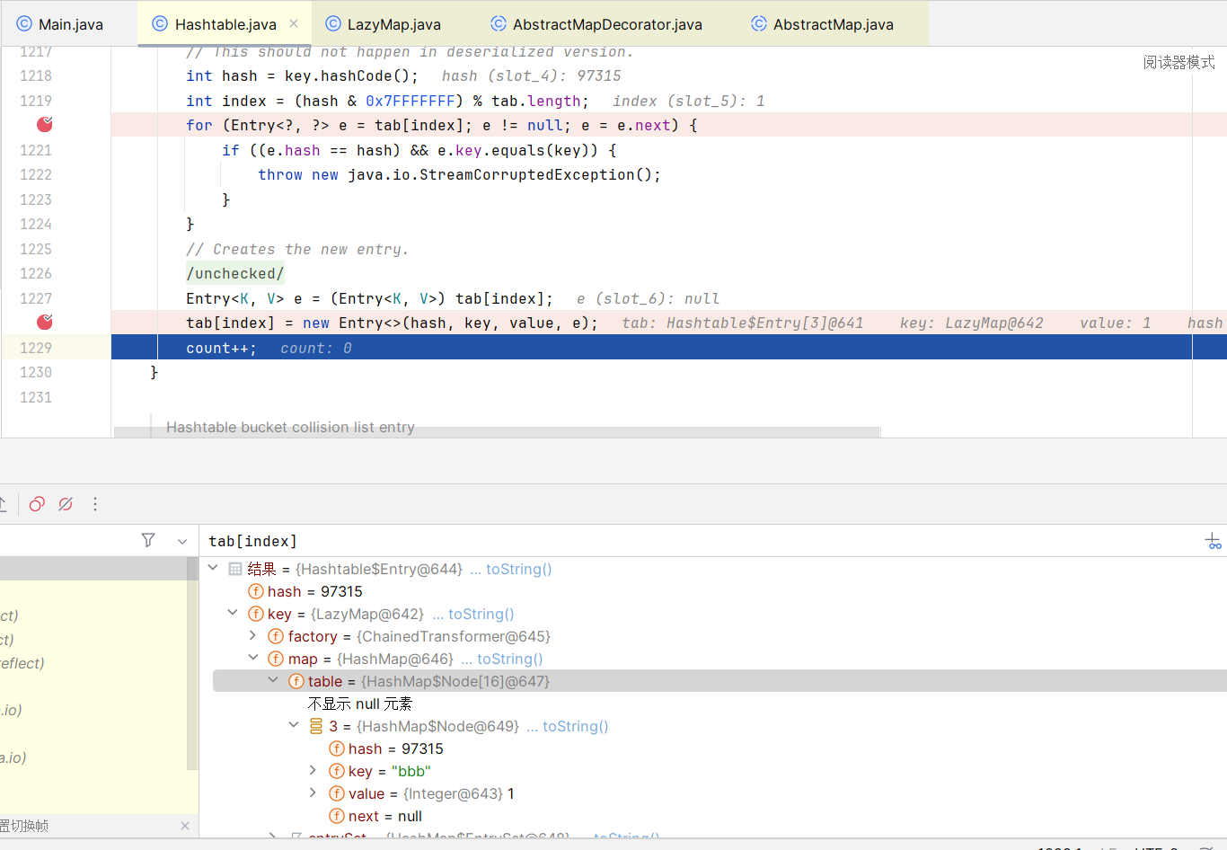
Task: Click toString() link for HashMap$Node@649
Action: [x=575, y=726]
